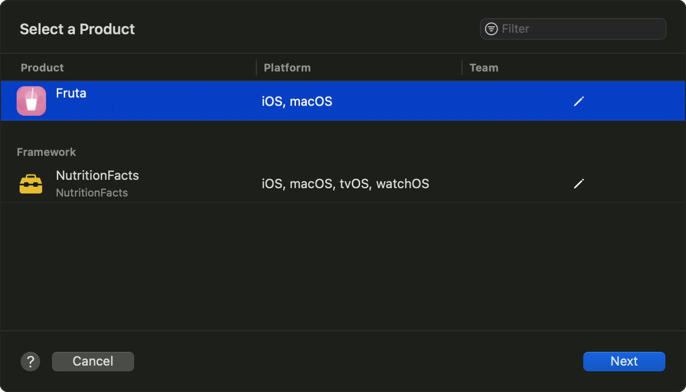
Task: Sort by the Platform column header
Action: click(x=287, y=67)
